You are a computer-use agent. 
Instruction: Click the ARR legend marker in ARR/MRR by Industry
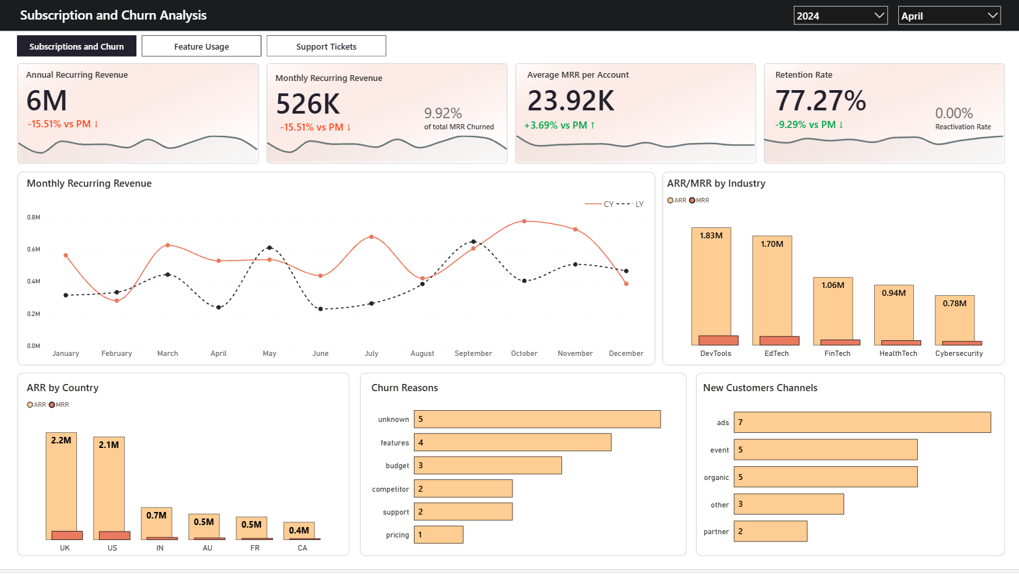(670, 200)
